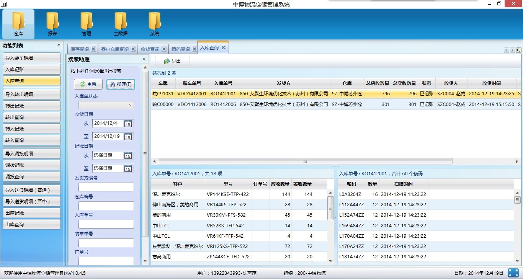523x279 pixels.
Task: Select row with 装车单号 VDO1412006
Action: pyautogui.click(x=192, y=104)
